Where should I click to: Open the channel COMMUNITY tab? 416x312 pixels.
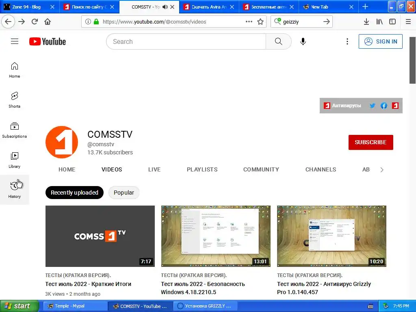pos(261,169)
